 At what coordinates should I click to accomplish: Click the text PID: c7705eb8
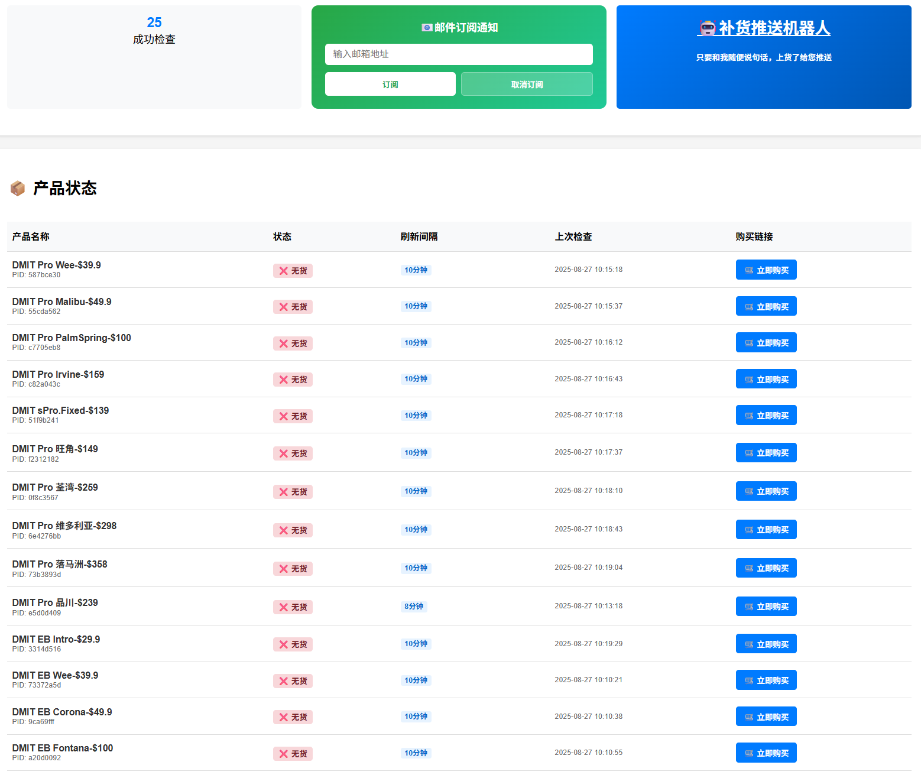(x=36, y=348)
